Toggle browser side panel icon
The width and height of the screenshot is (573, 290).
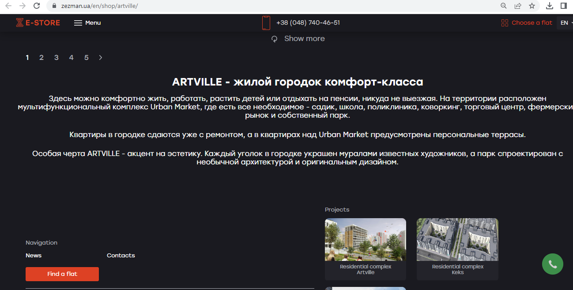pos(564,6)
